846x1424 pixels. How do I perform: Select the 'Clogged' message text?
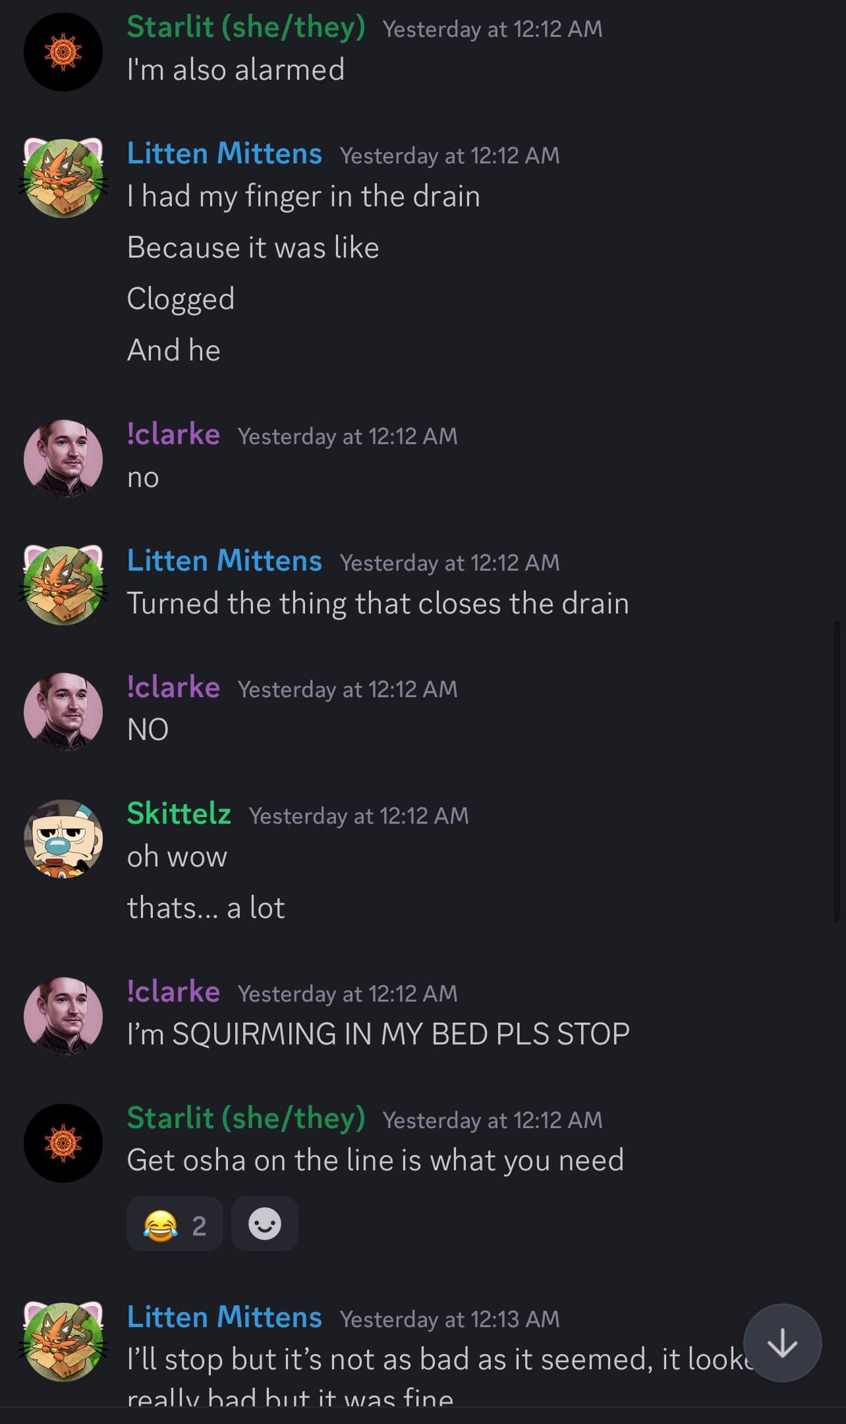(x=181, y=299)
